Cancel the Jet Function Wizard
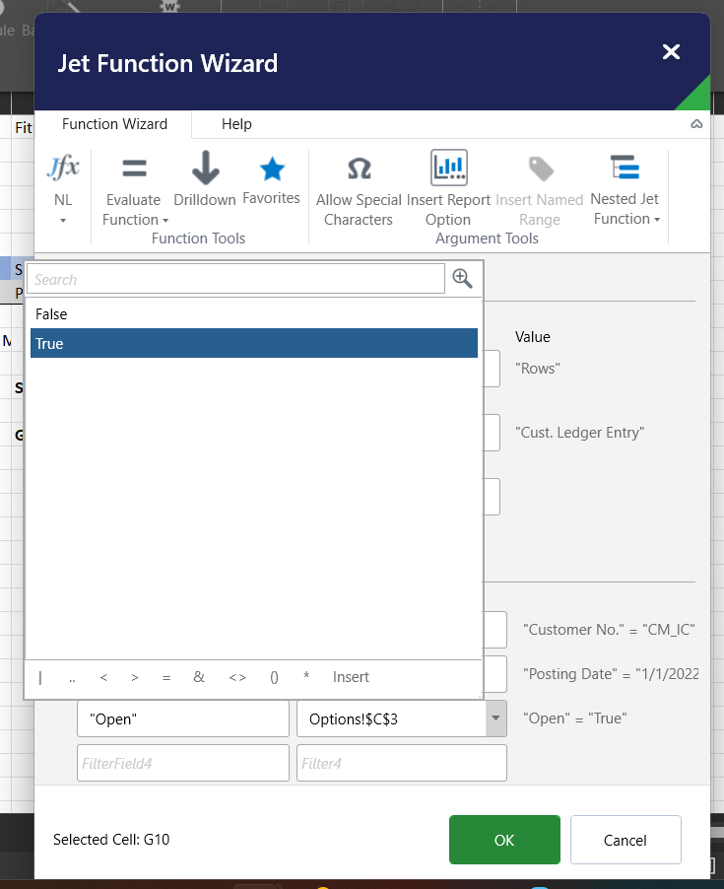The width and height of the screenshot is (724, 889). point(625,840)
